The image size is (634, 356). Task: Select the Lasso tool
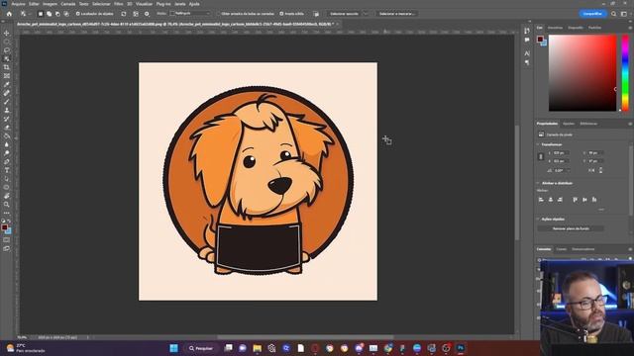7,50
